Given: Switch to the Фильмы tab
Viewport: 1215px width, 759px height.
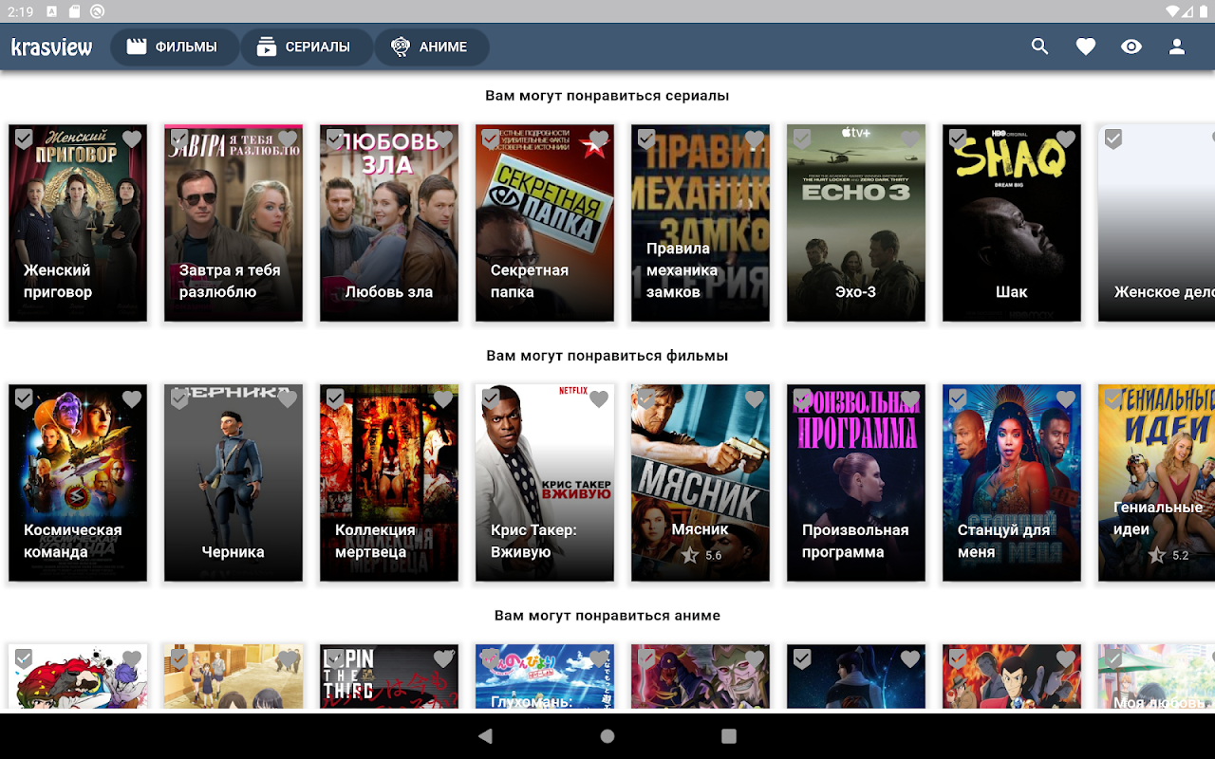Looking at the screenshot, I should 174,46.
